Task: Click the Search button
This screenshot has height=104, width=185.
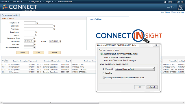Action: click(22, 53)
